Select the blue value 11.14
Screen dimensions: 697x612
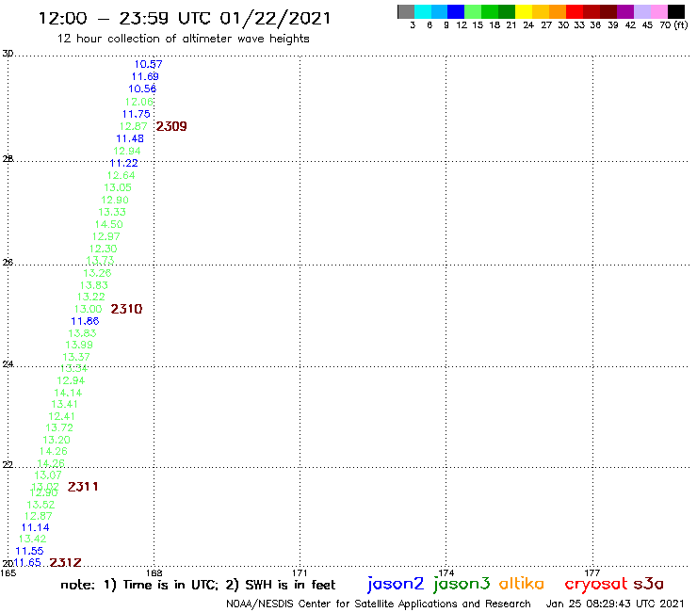point(35,527)
